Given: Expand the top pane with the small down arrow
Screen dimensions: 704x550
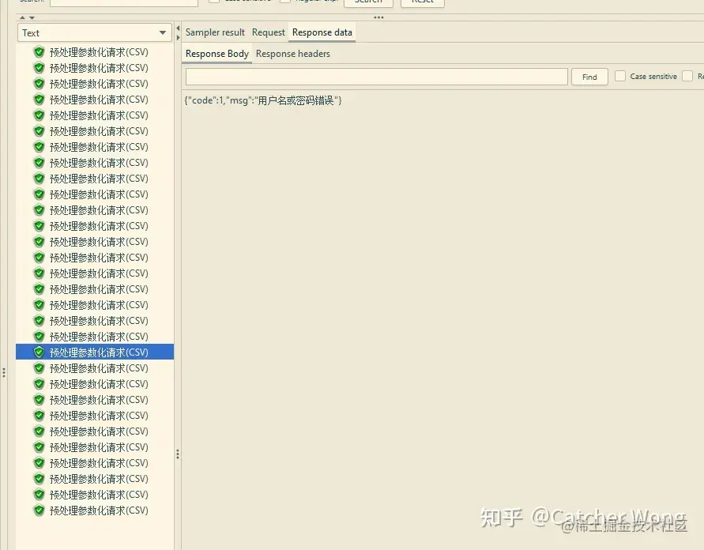Looking at the screenshot, I should [32, 17].
